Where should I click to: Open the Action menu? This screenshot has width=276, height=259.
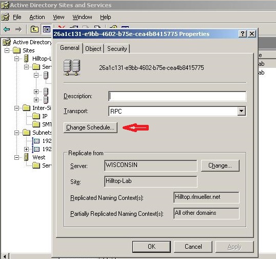[x=37, y=17]
